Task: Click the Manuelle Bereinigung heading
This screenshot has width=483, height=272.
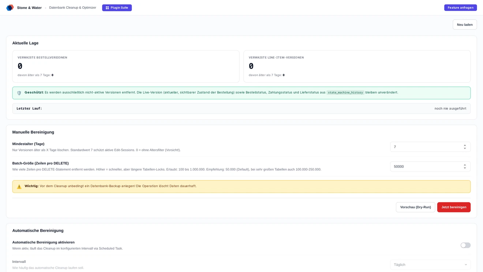Action: 33,132
